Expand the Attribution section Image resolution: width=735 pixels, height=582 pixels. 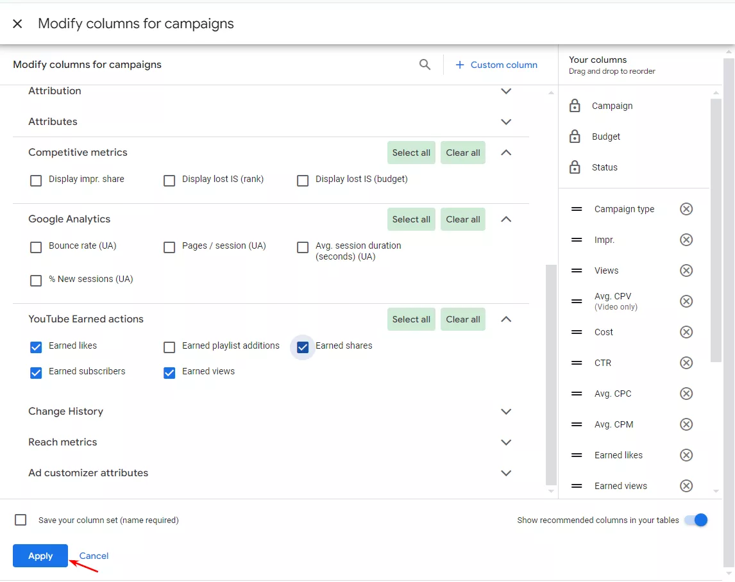point(506,91)
